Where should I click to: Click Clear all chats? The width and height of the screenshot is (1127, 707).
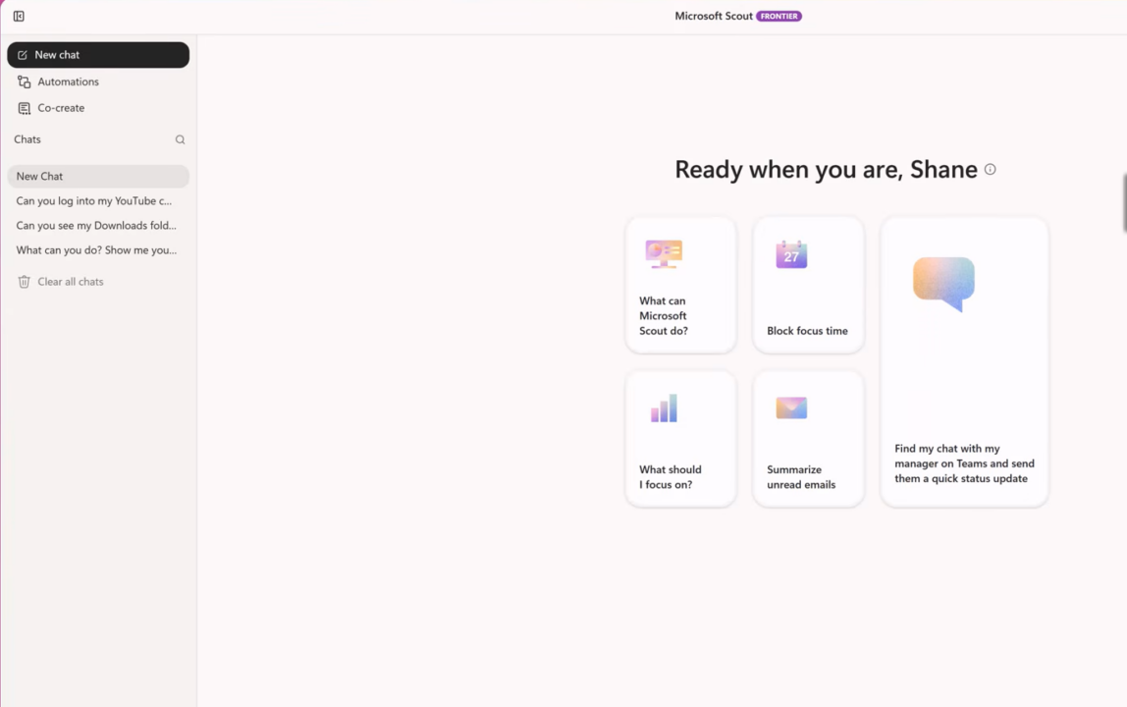(71, 281)
